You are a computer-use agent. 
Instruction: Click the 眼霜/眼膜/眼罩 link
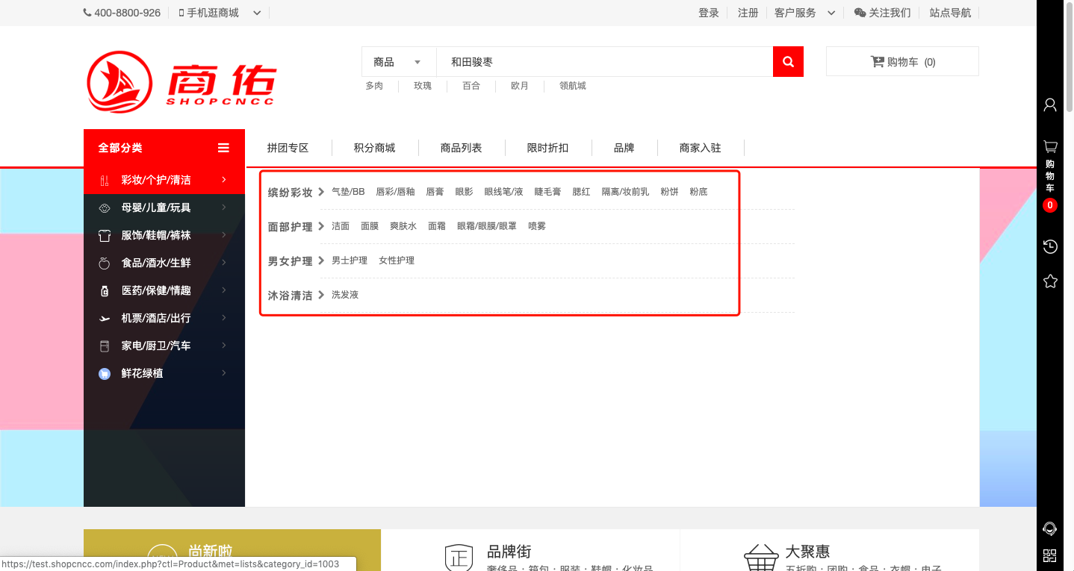point(487,226)
